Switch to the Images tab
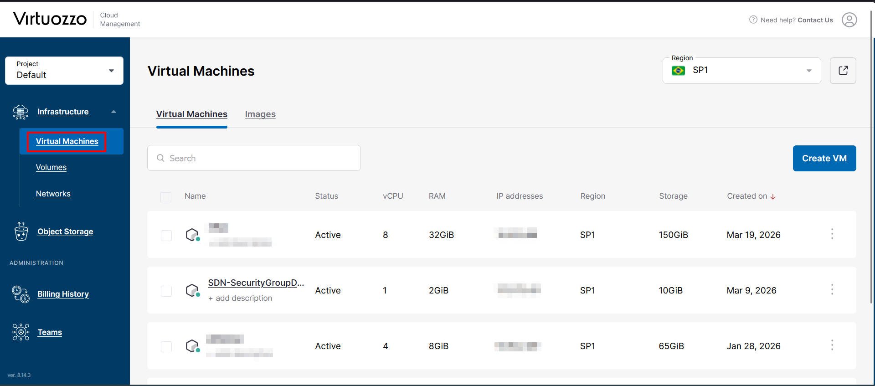This screenshot has height=386, width=875. [260, 114]
